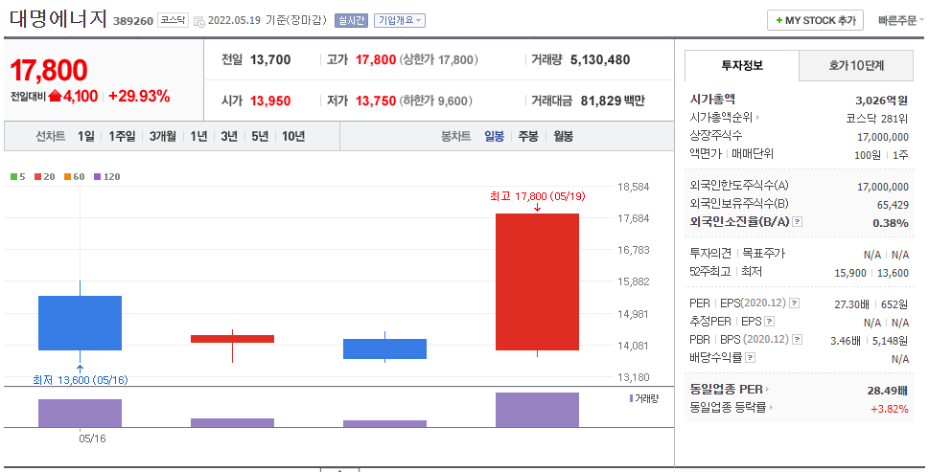Viewport: 929px width, 472px height.
Task: Click the 외국인보유주식수 value 65,429
Action: click(x=893, y=205)
